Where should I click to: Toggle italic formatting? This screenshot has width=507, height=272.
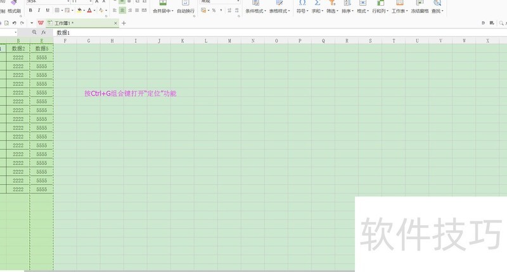click(39, 10)
